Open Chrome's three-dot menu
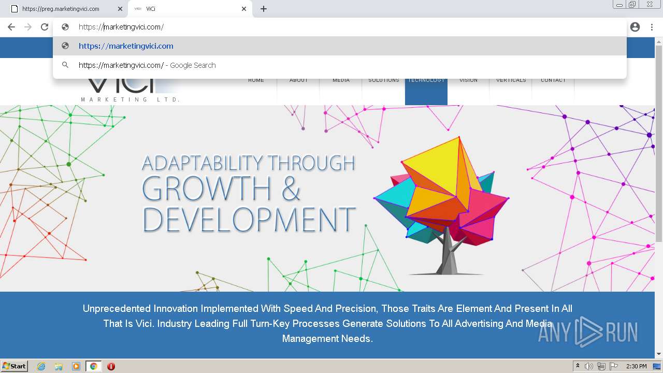This screenshot has width=663, height=373. 652,27
